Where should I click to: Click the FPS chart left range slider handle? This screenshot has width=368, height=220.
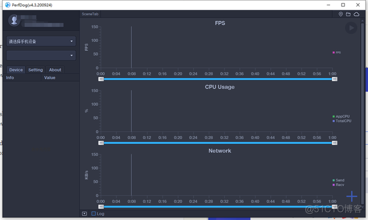[101, 79]
